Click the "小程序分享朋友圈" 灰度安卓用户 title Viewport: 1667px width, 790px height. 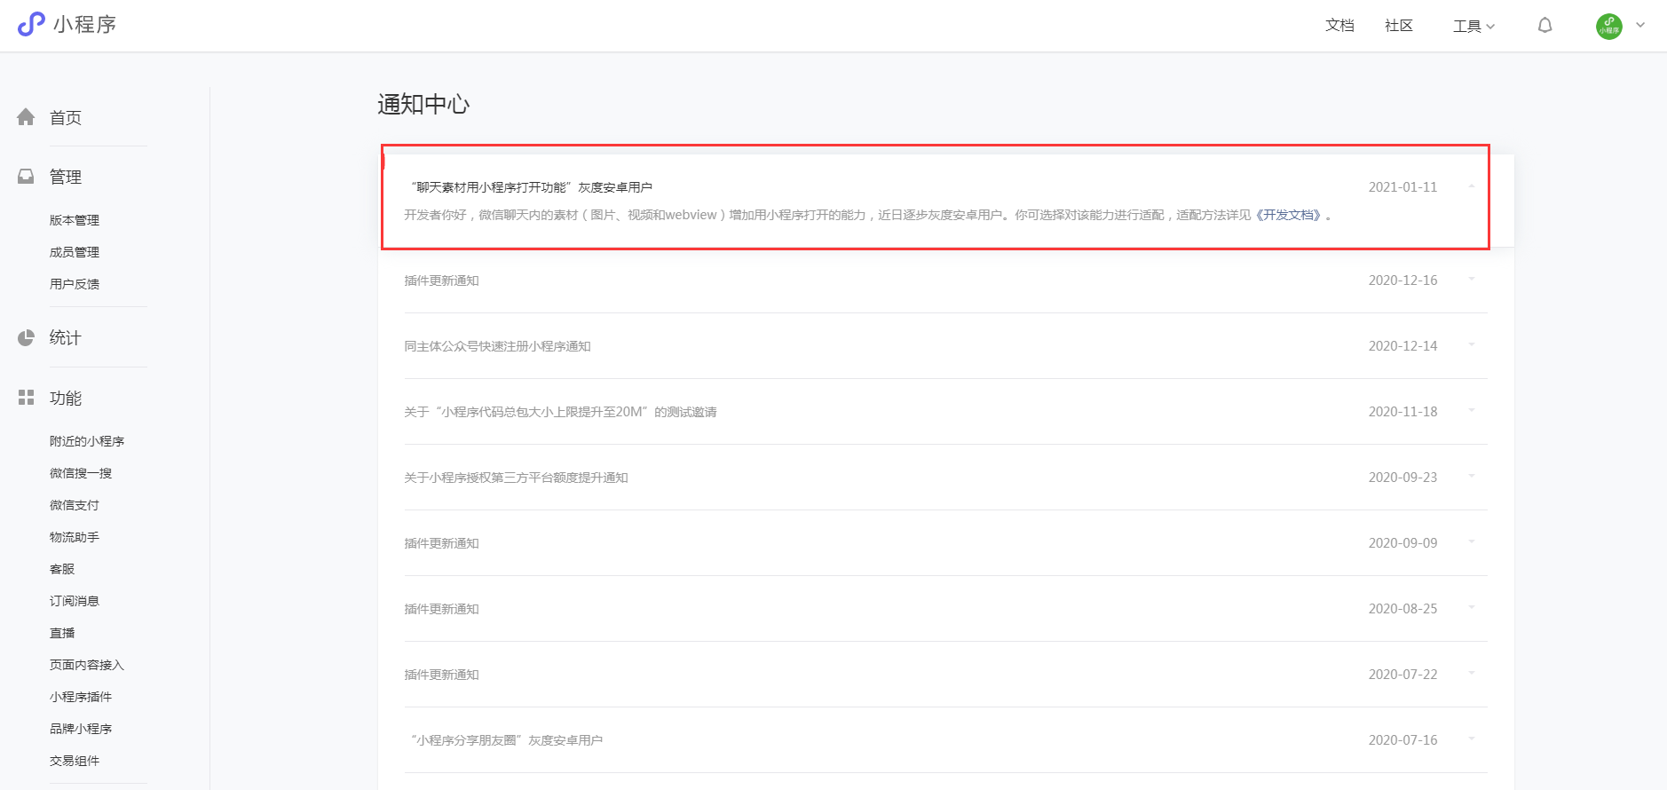tap(506, 740)
